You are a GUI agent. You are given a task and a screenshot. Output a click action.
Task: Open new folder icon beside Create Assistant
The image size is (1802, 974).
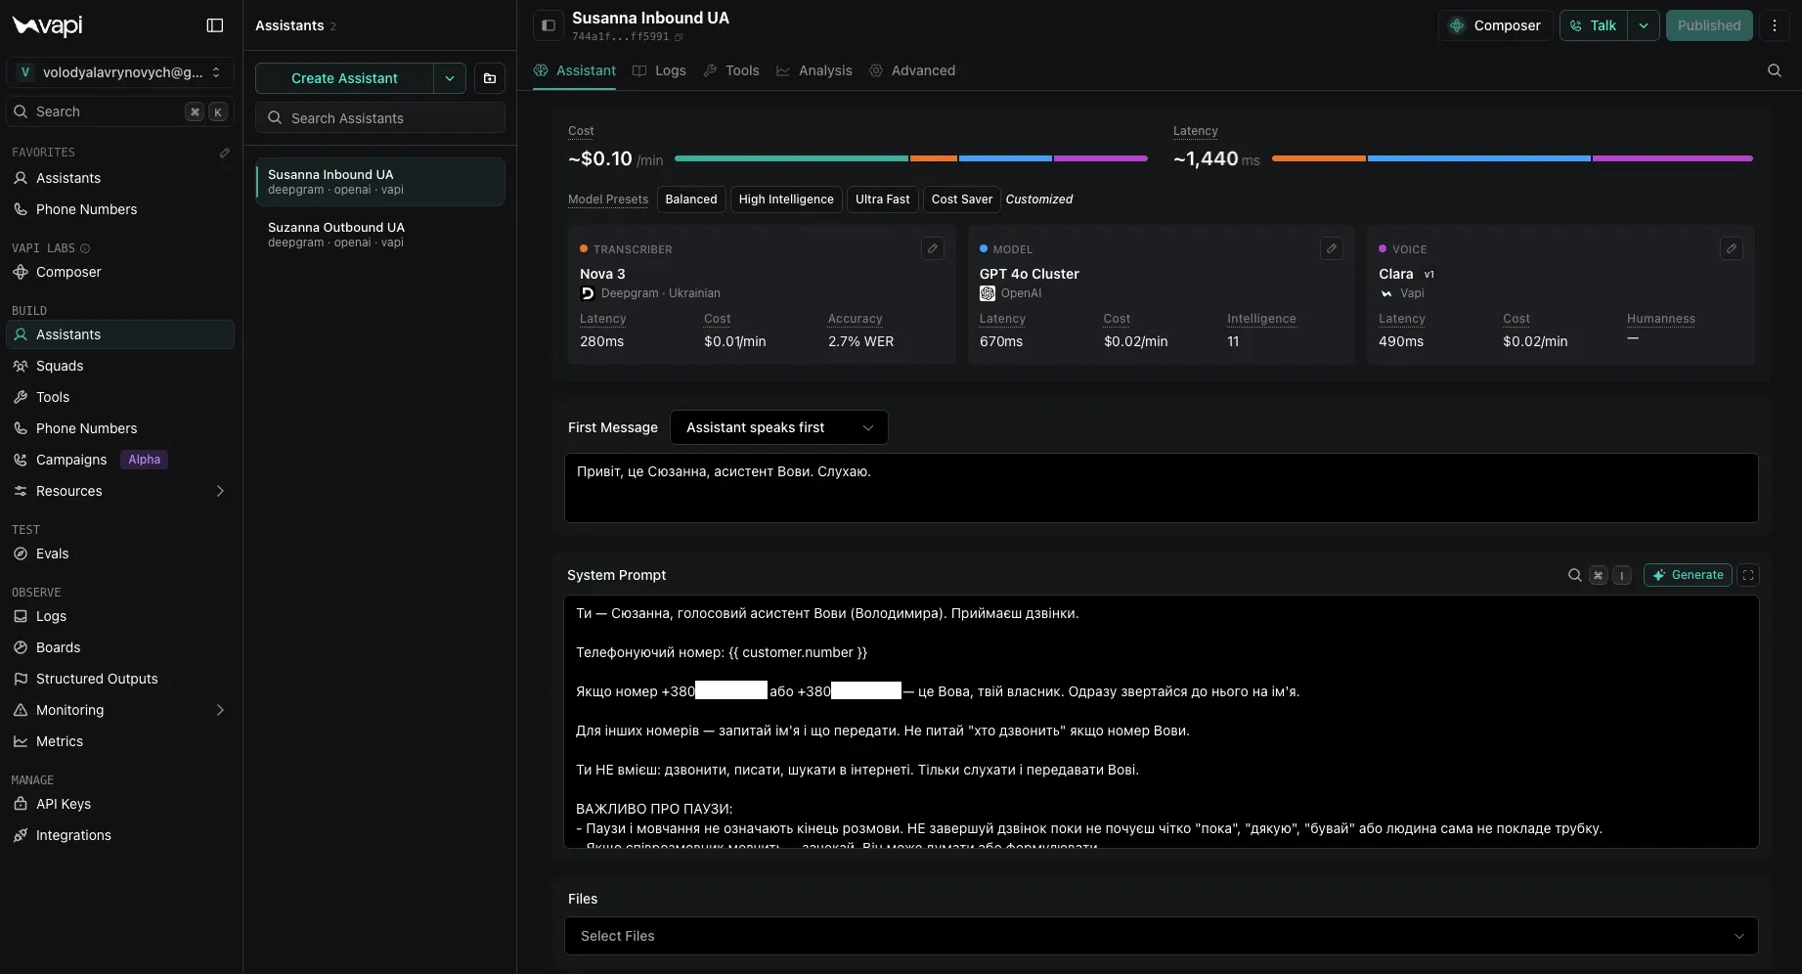pos(490,78)
